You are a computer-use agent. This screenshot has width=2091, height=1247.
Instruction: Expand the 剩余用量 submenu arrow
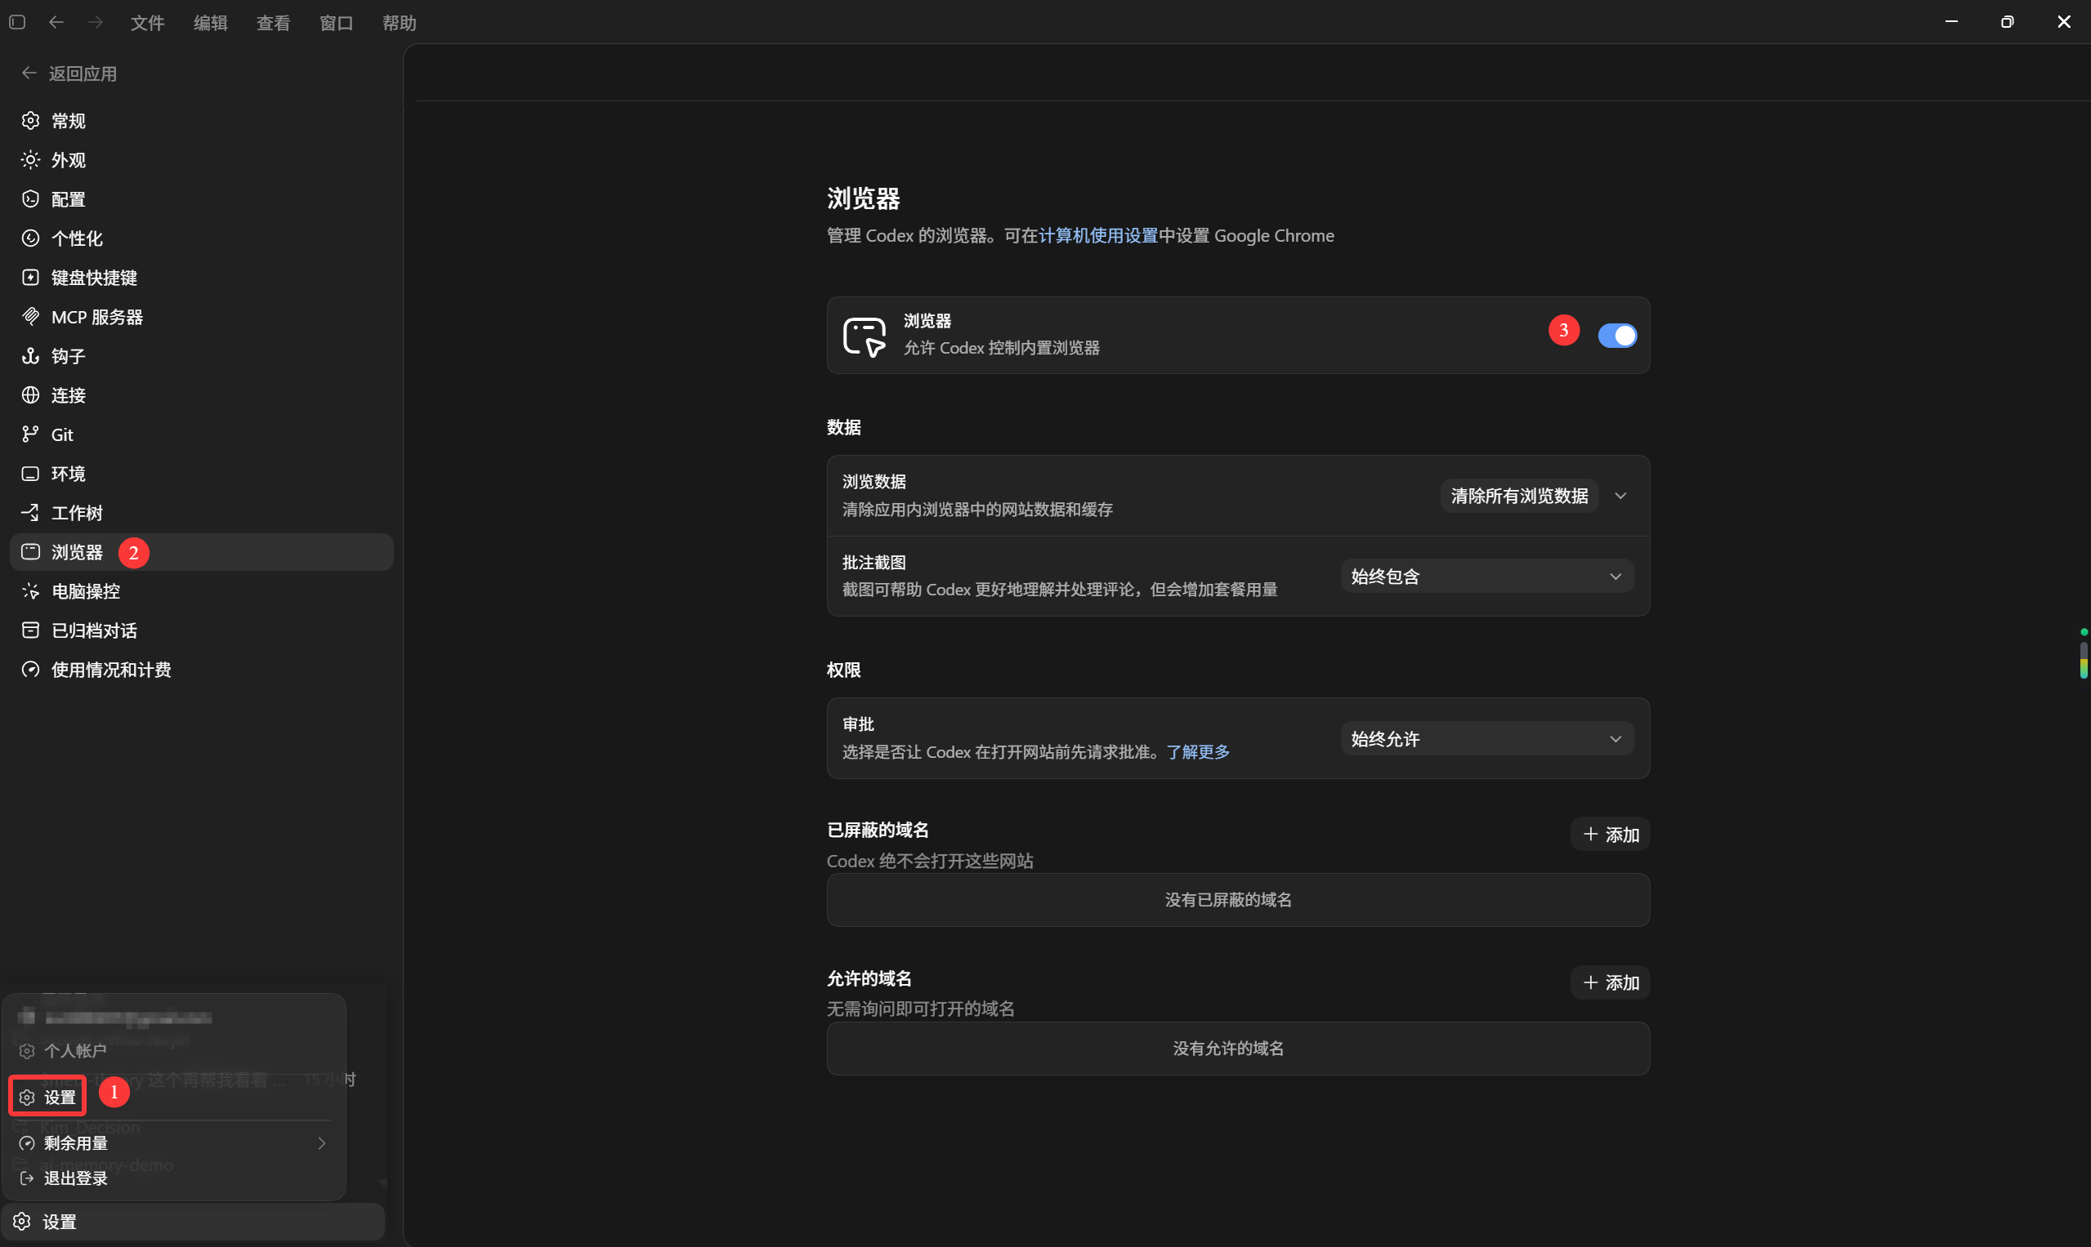pos(321,1143)
